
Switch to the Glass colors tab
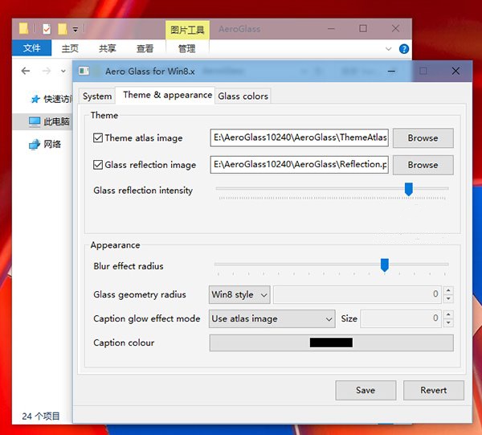coord(243,96)
